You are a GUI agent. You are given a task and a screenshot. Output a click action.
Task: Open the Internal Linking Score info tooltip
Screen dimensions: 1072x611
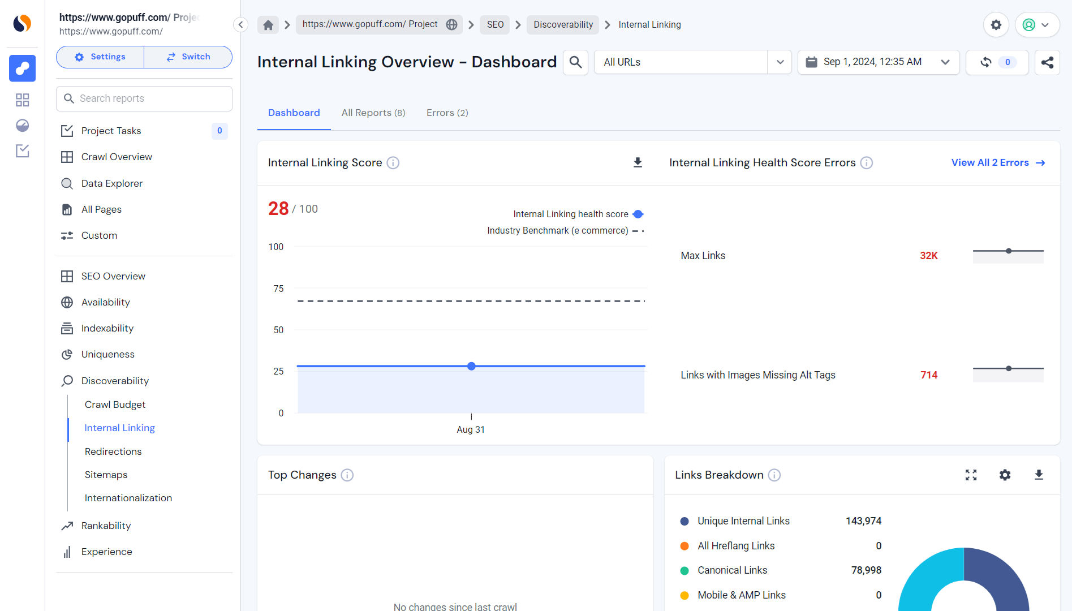[x=393, y=162]
